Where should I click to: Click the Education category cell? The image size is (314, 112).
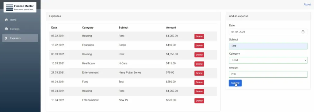click(88, 45)
